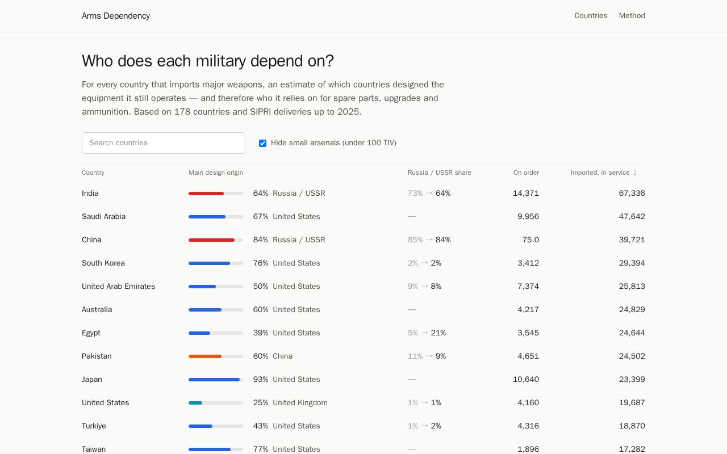This screenshot has height=454, width=727.
Task: Open the Saudi Arabia country row
Action: 363,217
